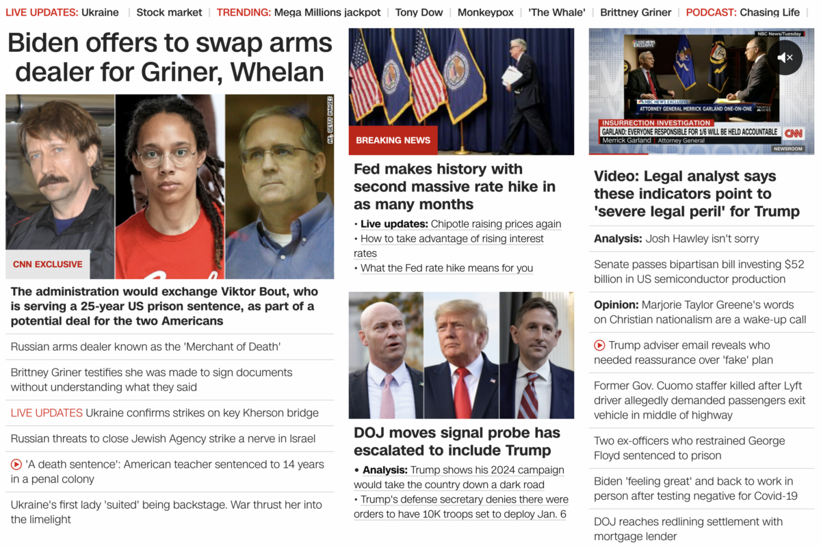Click play icon next to Trump adviser email
Screen dimensions: 821x547
599,345
